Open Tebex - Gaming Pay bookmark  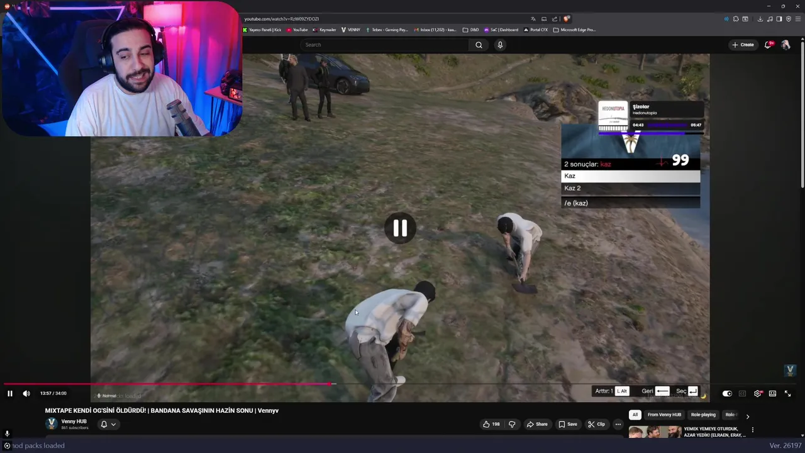[x=387, y=30]
